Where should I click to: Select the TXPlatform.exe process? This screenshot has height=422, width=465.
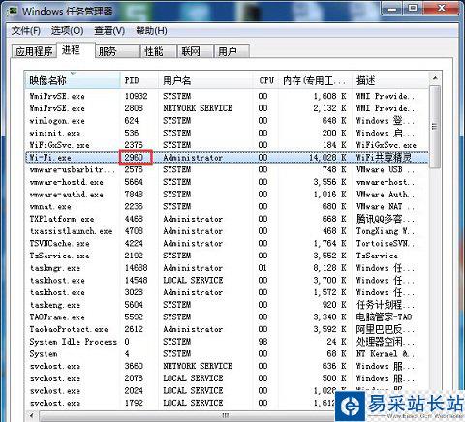(x=228, y=219)
